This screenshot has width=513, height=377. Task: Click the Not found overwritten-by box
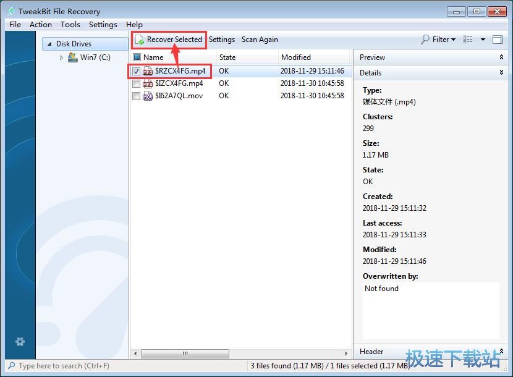(431, 311)
